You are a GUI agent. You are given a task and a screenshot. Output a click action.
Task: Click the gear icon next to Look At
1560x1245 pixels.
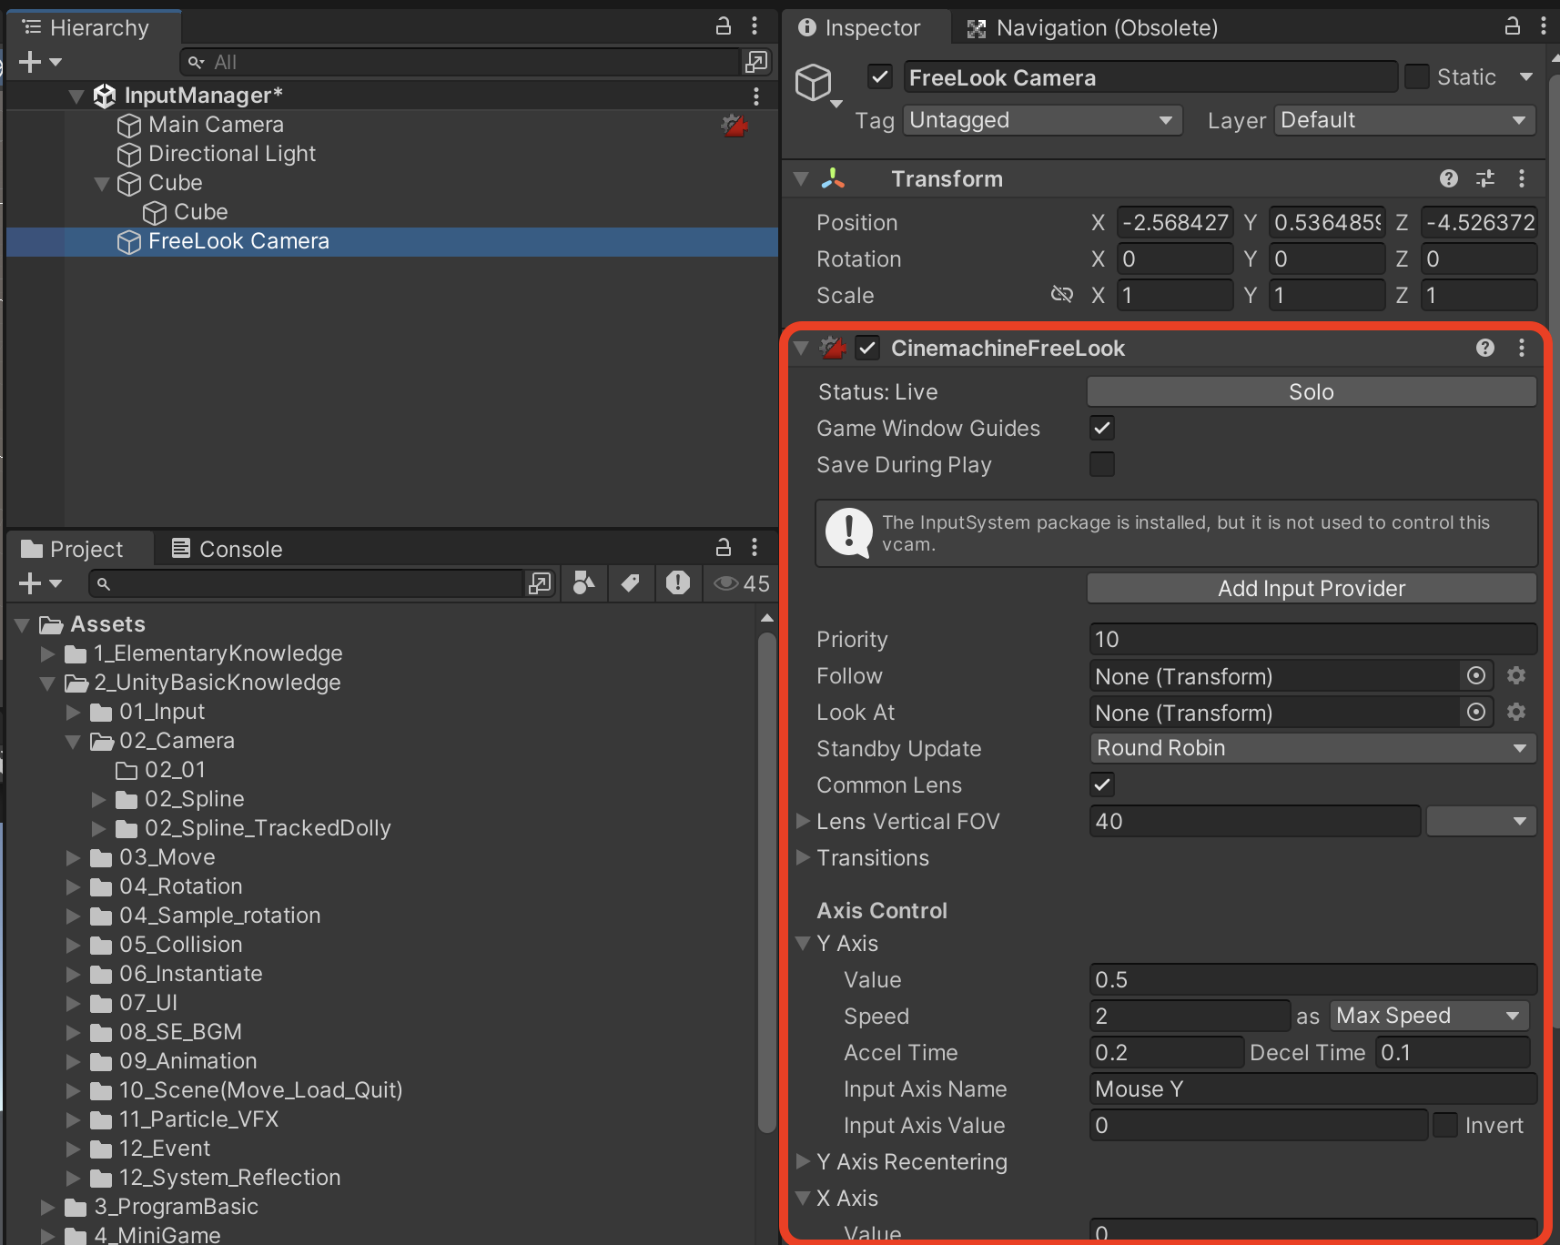coord(1515,712)
